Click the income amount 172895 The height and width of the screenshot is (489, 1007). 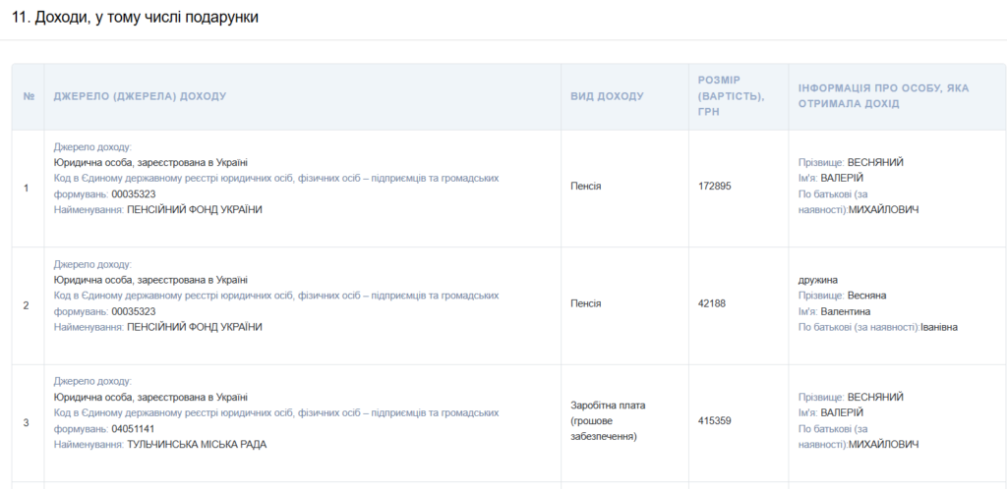click(x=714, y=186)
